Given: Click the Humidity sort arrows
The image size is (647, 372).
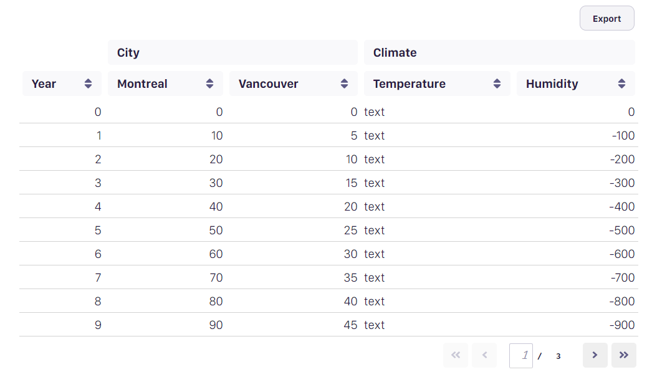Looking at the screenshot, I should (x=621, y=83).
